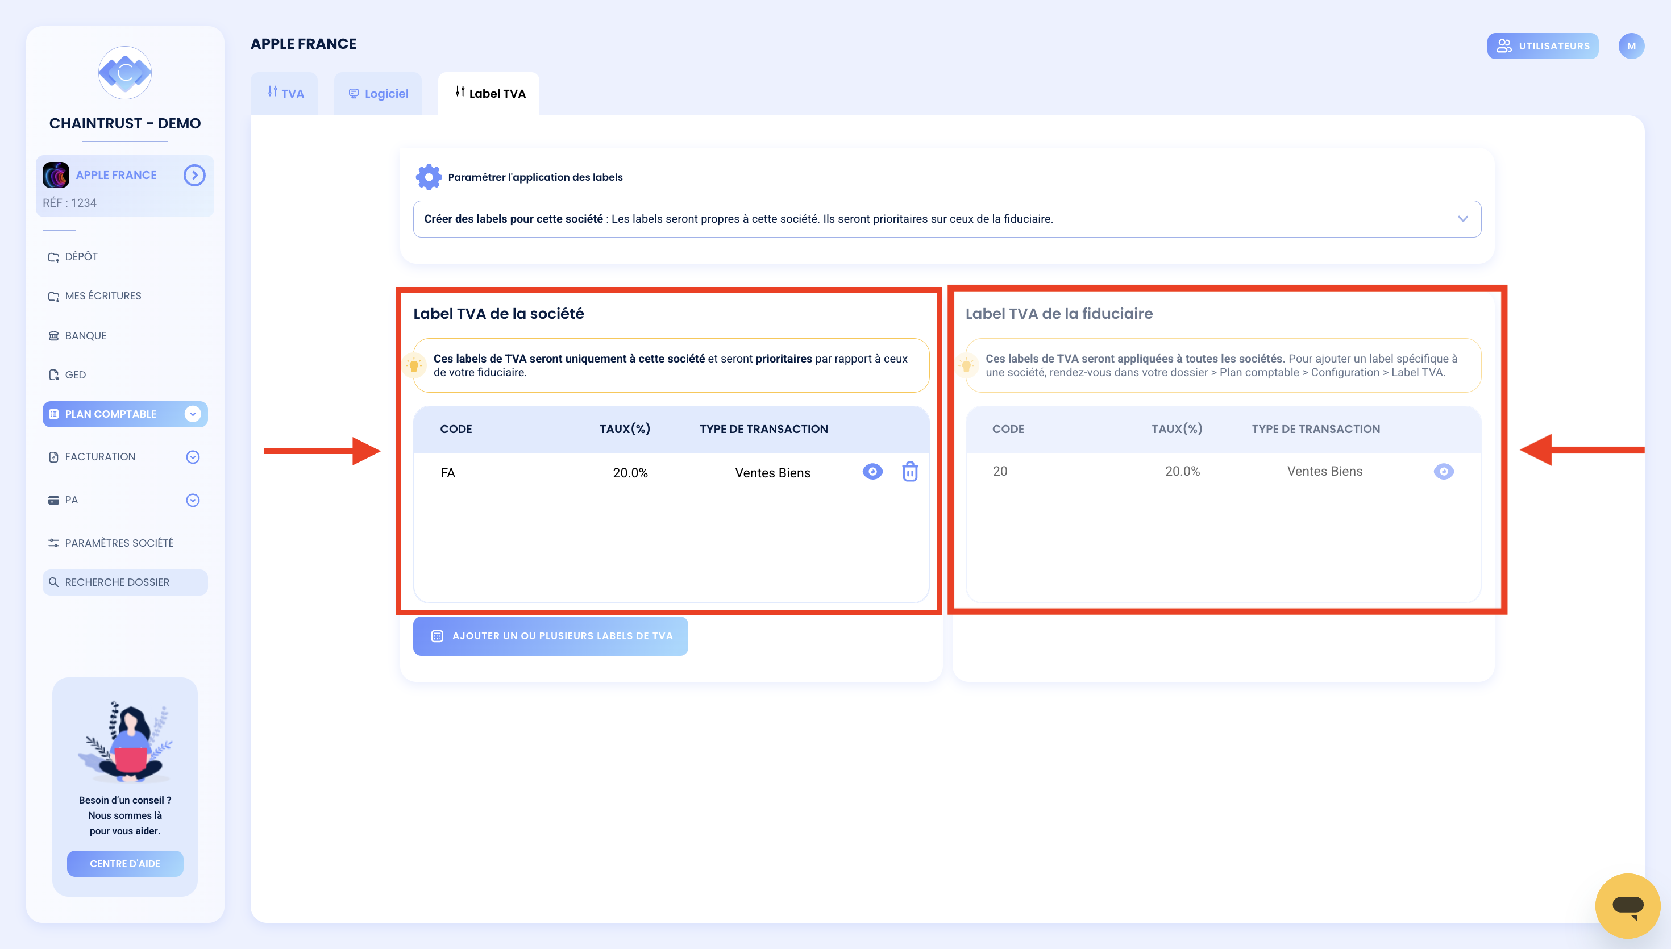View fiduciaire label 20 with eye icon
The image size is (1671, 949).
(1444, 471)
